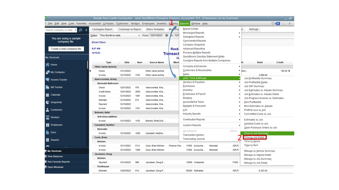Select Open Windows in bottom panel
The width and height of the screenshot is (339, 190).
tap(67, 167)
